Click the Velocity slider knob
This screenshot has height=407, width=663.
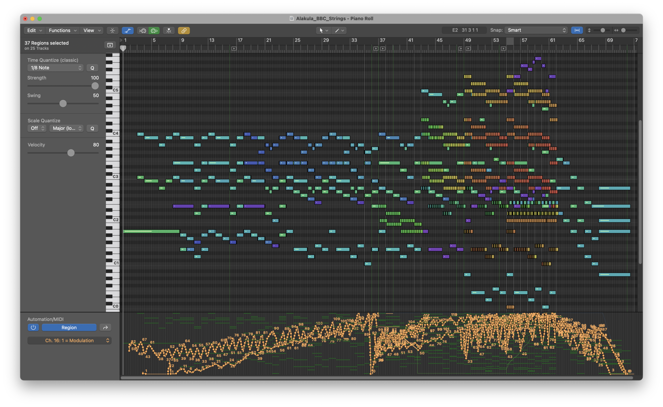71,153
